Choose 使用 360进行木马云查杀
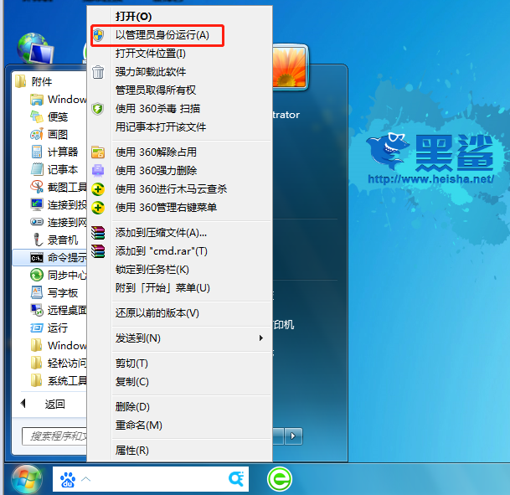Screen dimensions: 510x495 (x=179, y=189)
